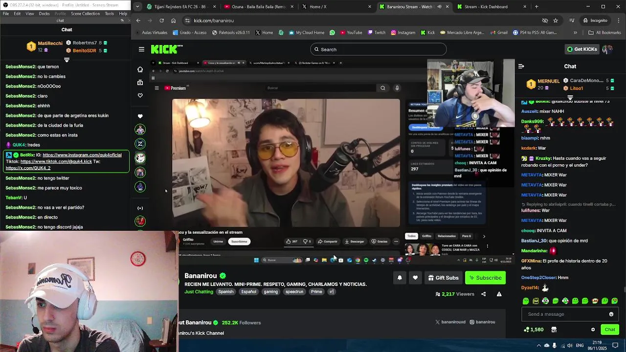Open the OBS File menu

(x=6, y=14)
